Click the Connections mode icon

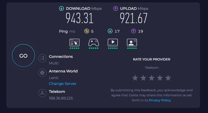pos(42,58)
